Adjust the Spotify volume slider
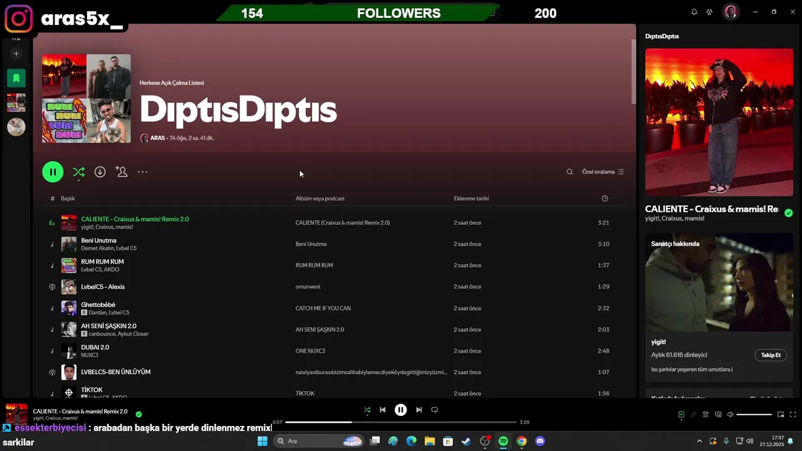 click(754, 414)
